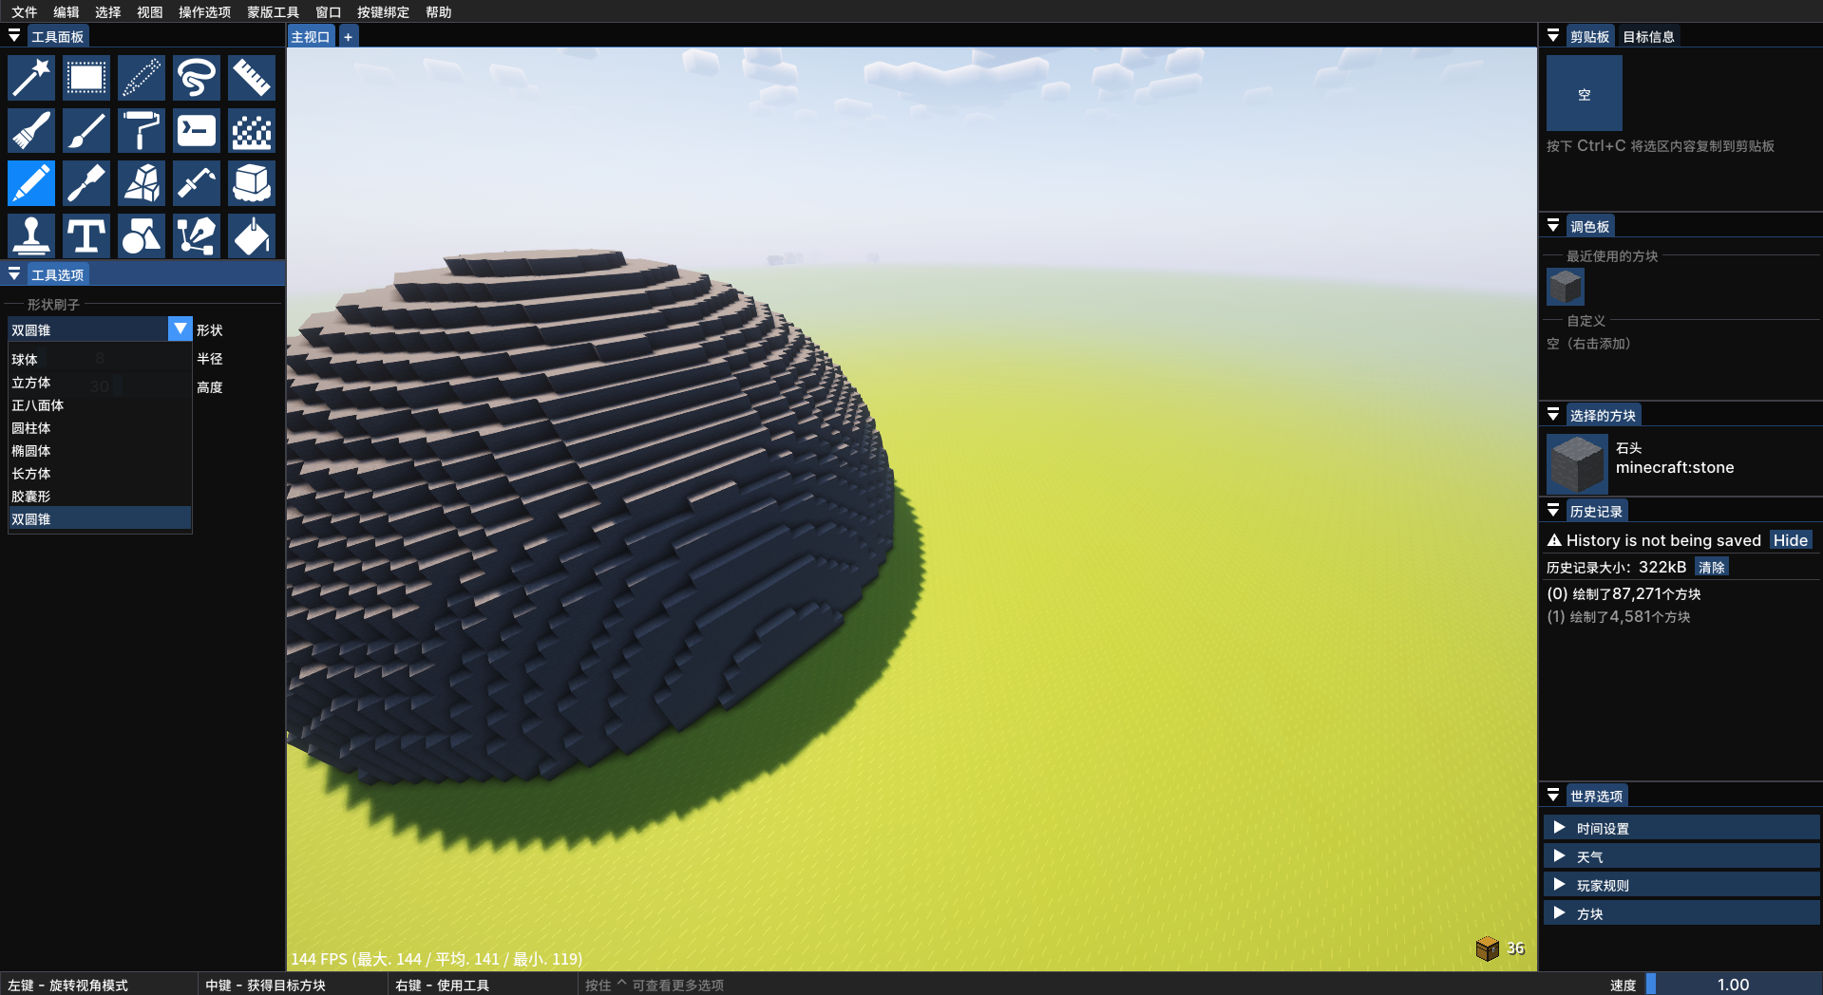Adjust the 速度 slider at bottom
The height and width of the screenshot is (995, 1823).
tap(1733, 985)
